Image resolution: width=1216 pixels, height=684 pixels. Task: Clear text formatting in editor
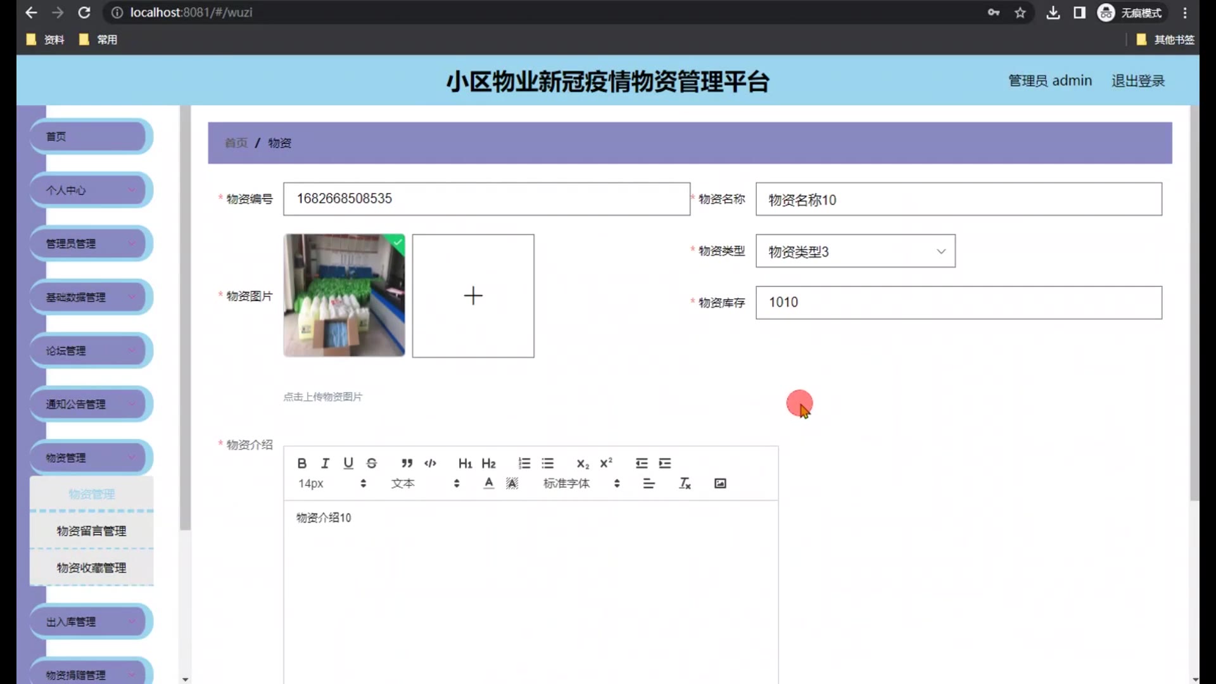[685, 484]
